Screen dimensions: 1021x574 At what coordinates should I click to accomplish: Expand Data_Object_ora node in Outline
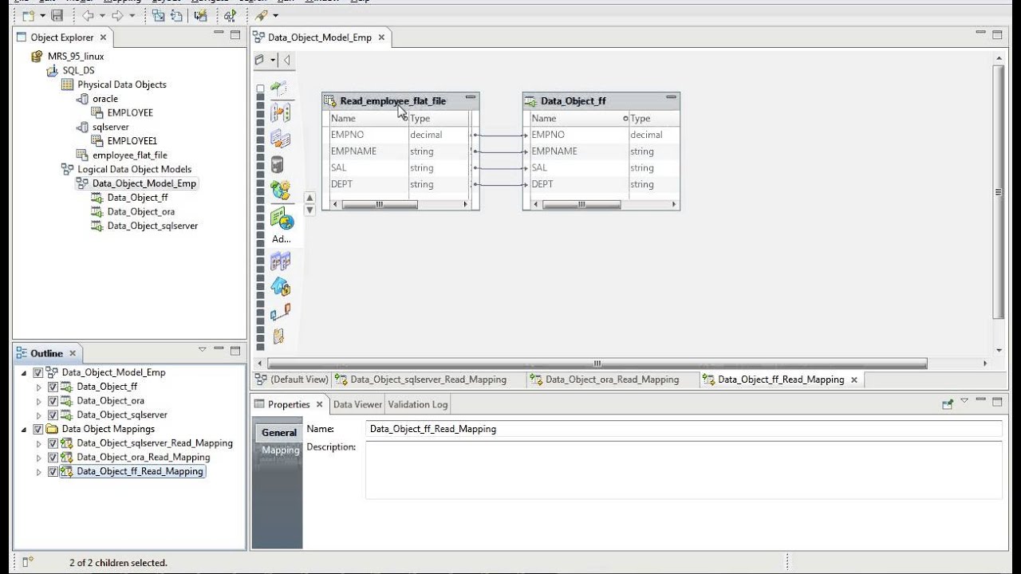point(38,401)
